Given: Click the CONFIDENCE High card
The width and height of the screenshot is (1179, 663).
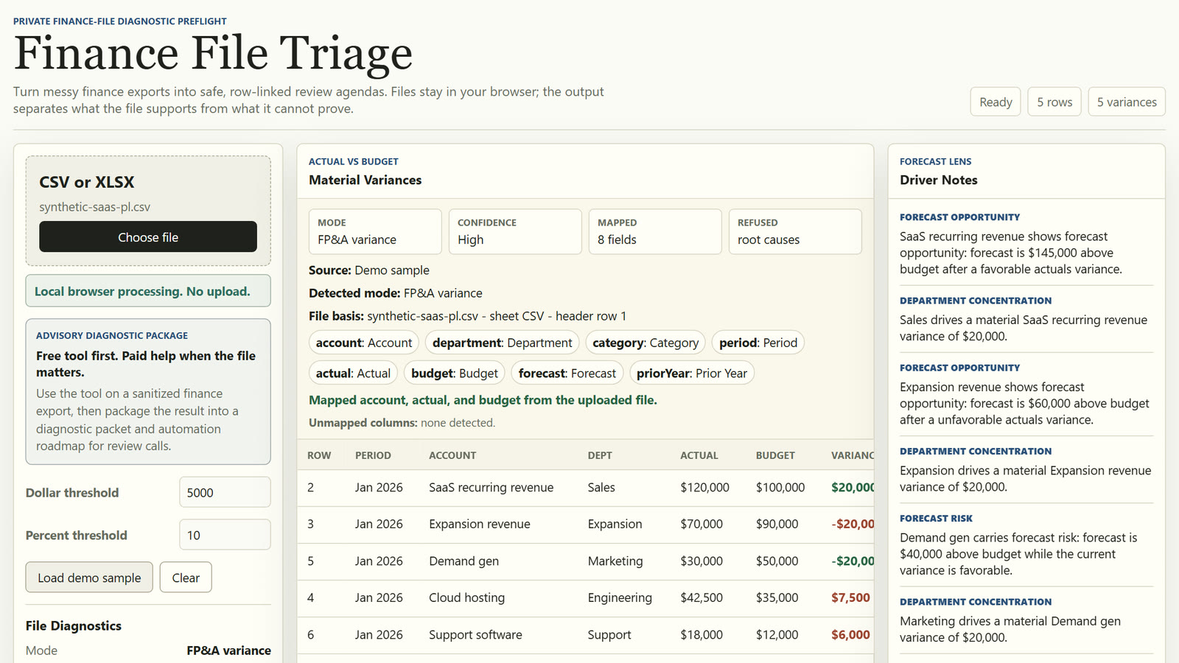Looking at the screenshot, I should tap(515, 231).
